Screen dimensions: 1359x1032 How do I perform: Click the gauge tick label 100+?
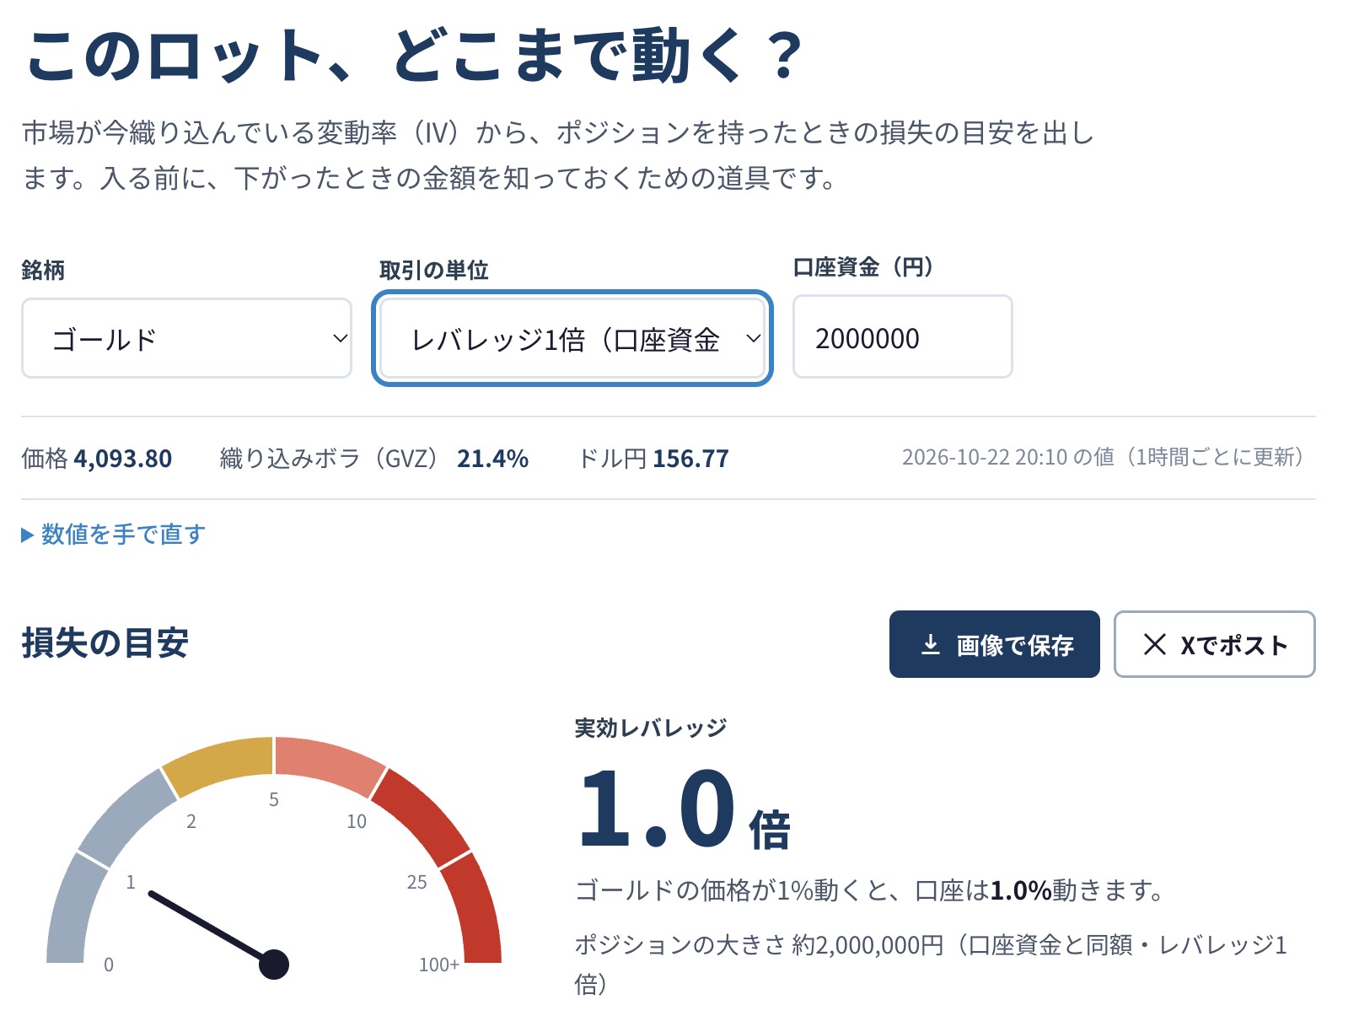pos(439,965)
